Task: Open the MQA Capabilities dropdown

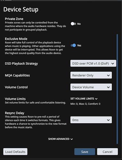Action: tap(91, 75)
